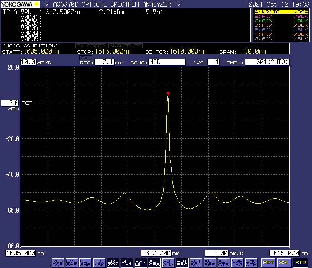Enable the AUT OFS auto offset icon
The image size is (312, 268).
click(154, 262)
